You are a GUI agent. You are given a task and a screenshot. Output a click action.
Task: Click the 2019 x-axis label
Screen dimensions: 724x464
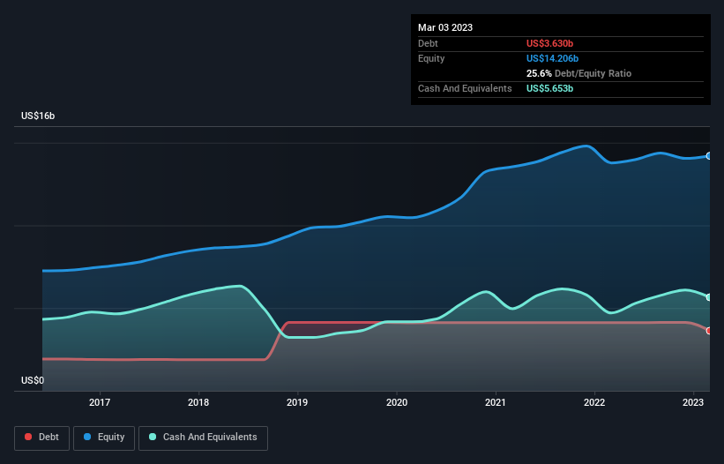pyautogui.click(x=297, y=402)
